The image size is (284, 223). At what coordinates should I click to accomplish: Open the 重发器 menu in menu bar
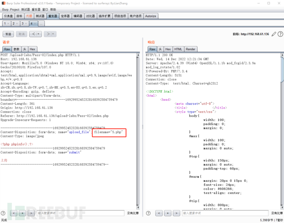36,9
